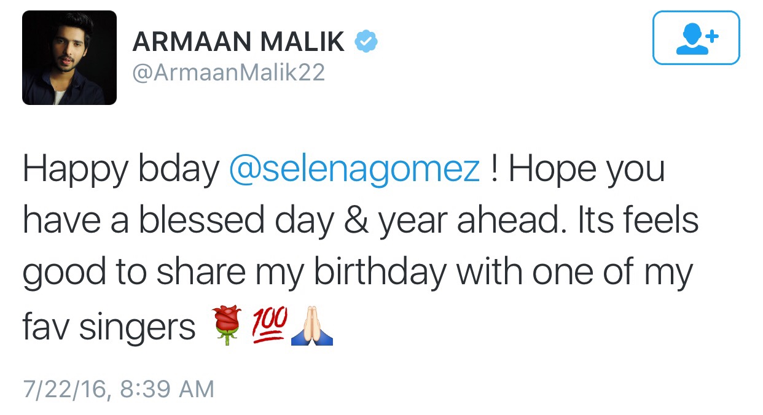Click the follow user icon button
Screen dimensions: 763x415
(x=696, y=38)
